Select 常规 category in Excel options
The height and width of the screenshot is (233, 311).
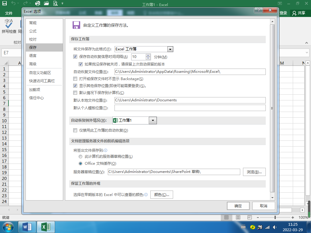[44, 23]
